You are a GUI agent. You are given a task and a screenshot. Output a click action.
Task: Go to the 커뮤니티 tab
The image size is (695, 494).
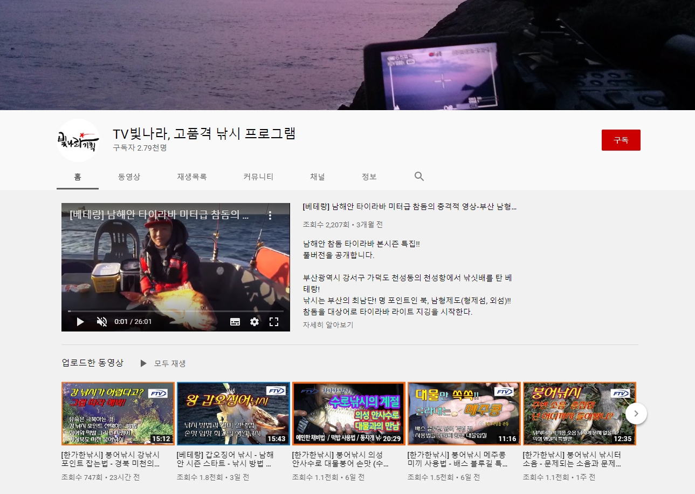258,177
